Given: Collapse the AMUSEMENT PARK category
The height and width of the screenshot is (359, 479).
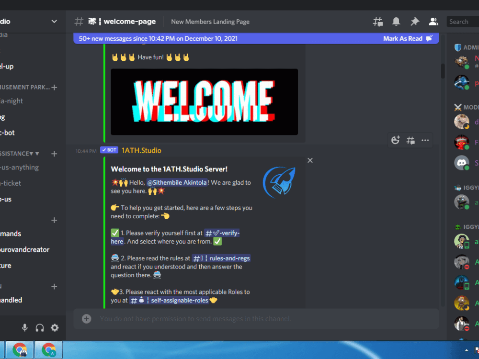Looking at the screenshot, I should [x=25, y=87].
